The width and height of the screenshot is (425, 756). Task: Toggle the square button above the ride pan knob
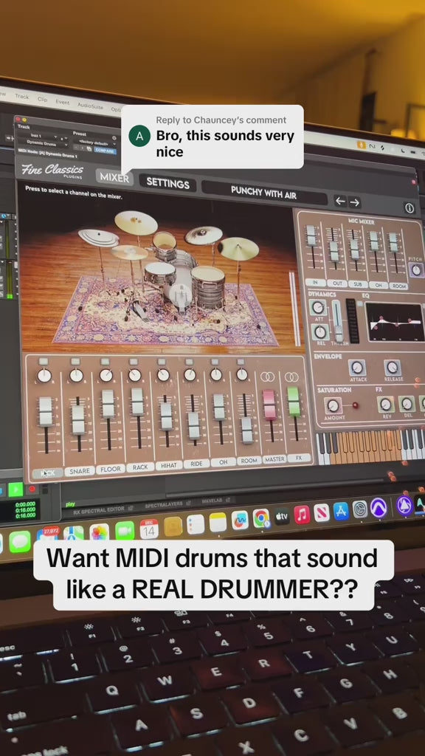tap(189, 361)
